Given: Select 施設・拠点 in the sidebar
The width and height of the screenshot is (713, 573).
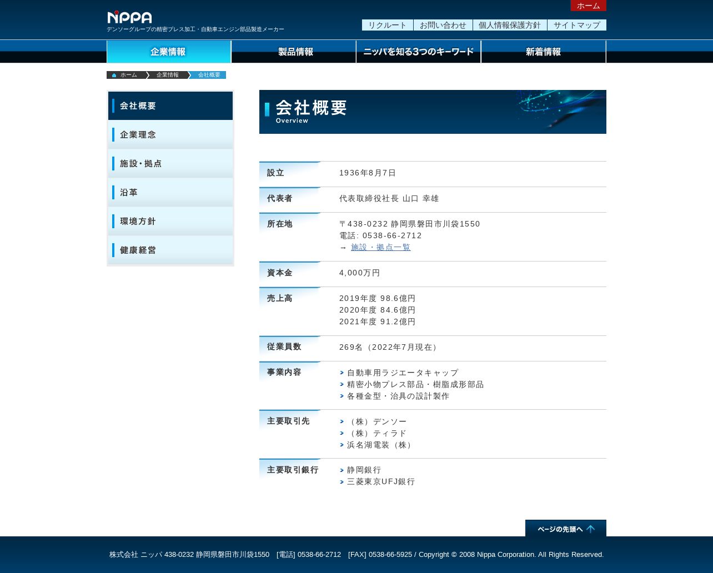Looking at the screenshot, I should tap(170, 163).
